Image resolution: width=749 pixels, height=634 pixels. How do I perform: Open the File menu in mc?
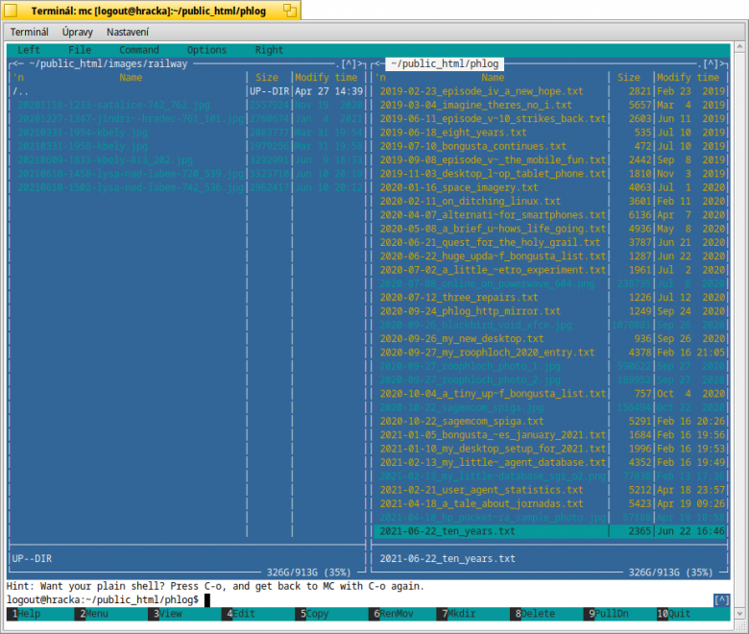80,50
